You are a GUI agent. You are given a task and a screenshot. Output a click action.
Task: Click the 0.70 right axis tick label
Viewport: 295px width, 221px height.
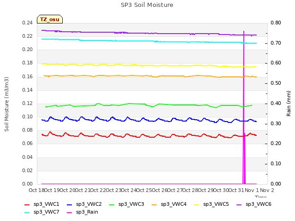[276, 43]
